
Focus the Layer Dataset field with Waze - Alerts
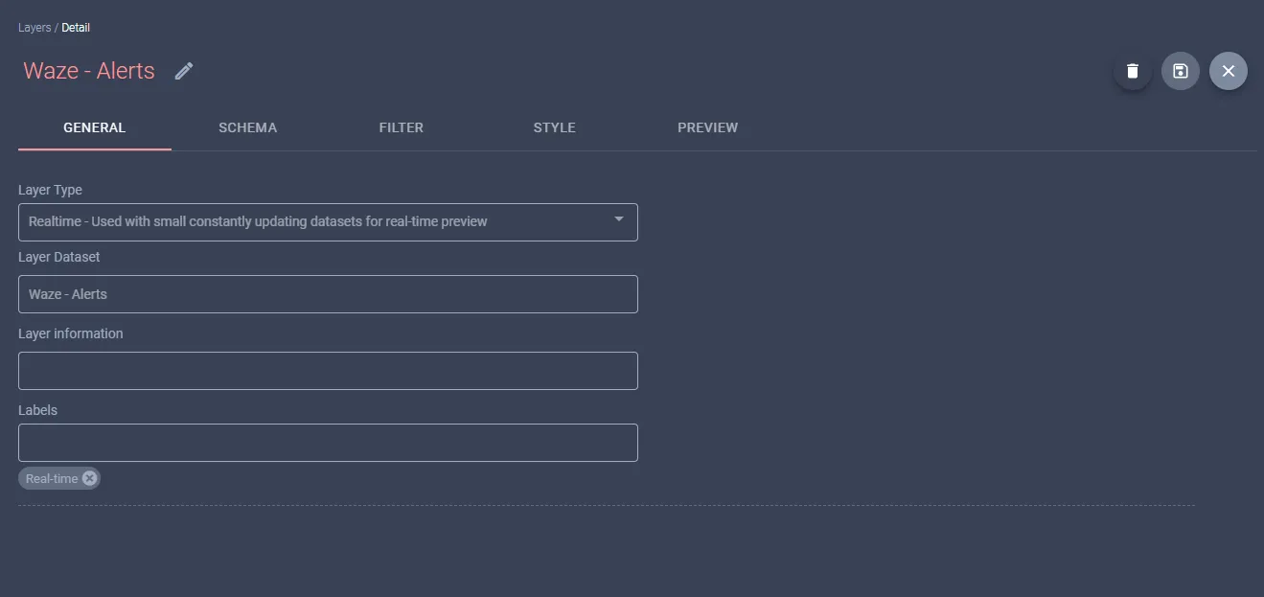tap(328, 294)
